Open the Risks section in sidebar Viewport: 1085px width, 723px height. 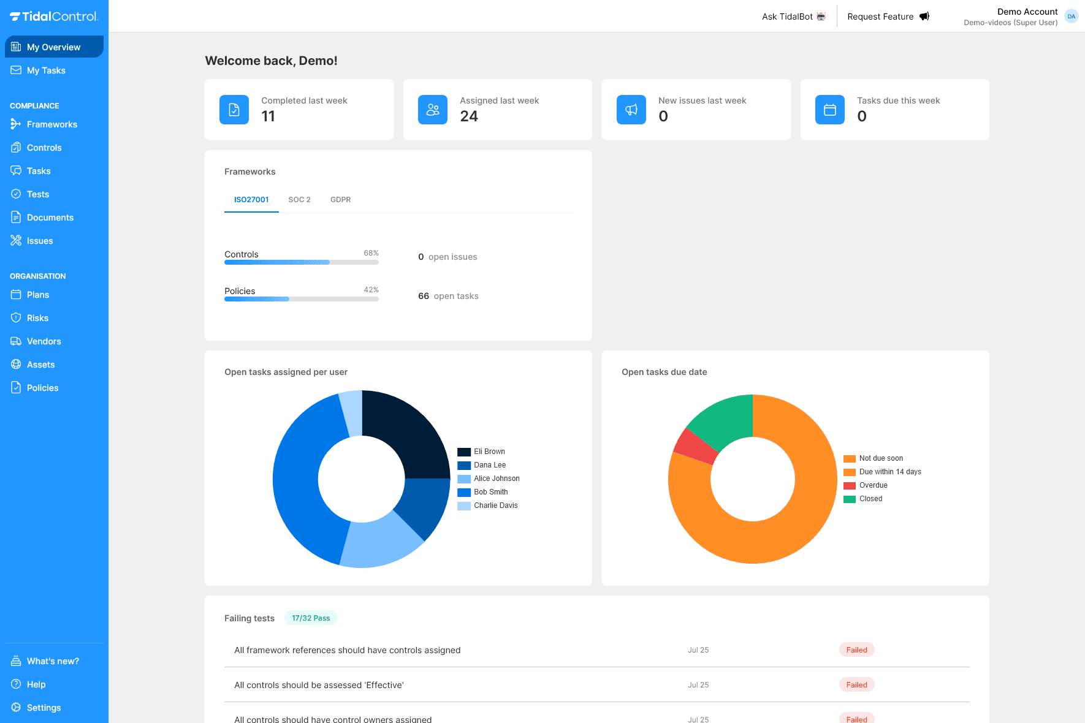[x=38, y=317]
